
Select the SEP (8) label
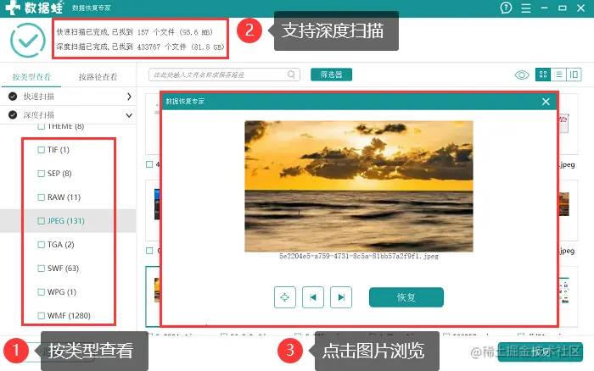59,174
